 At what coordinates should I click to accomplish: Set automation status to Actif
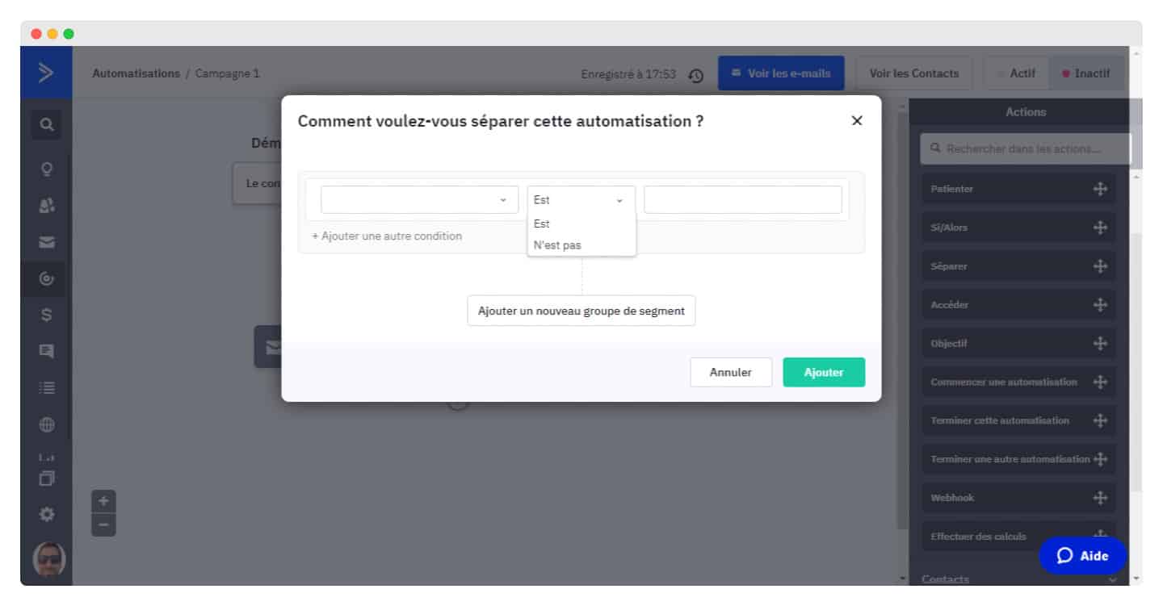(x=1016, y=73)
